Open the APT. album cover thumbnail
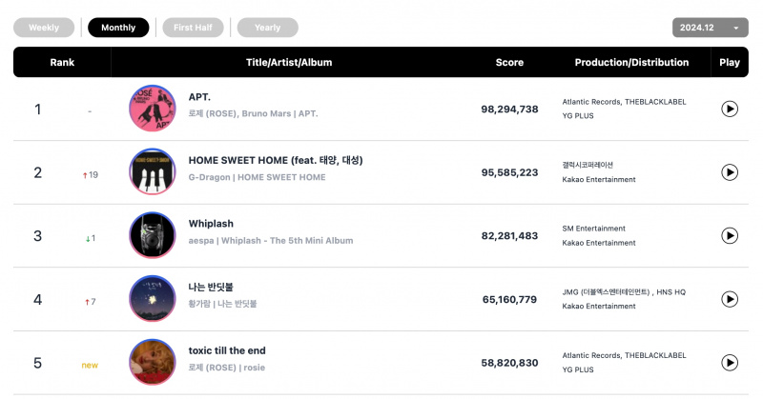The width and height of the screenshot is (763, 399). [x=153, y=109]
